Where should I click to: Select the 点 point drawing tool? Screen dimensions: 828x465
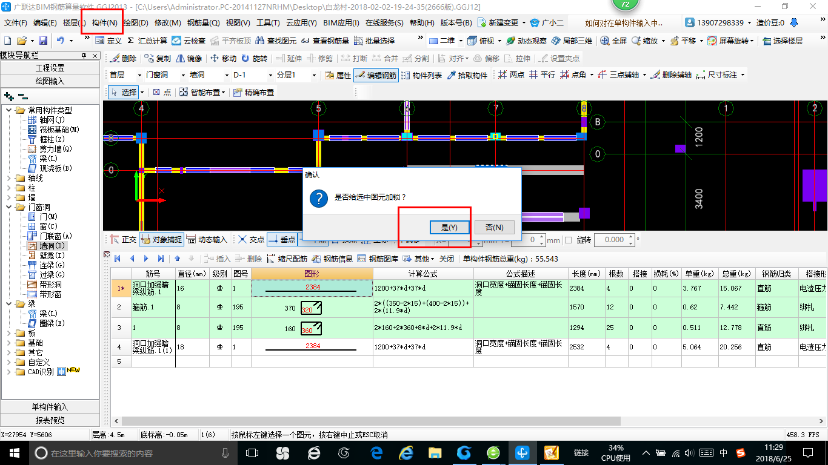162,92
